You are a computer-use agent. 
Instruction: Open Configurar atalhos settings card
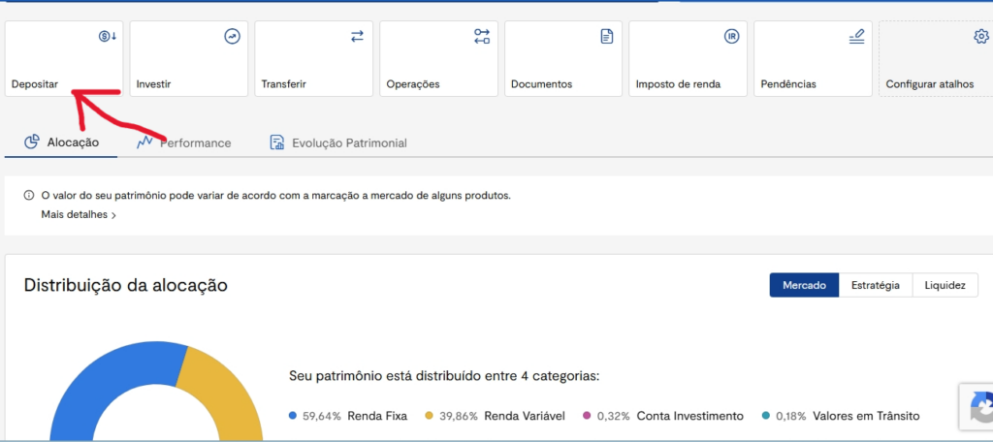pyautogui.click(x=936, y=59)
